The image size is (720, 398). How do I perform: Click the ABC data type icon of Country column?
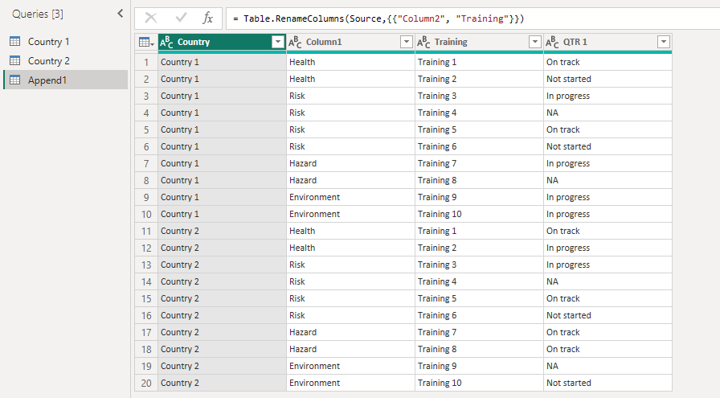(x=166, y=43)
